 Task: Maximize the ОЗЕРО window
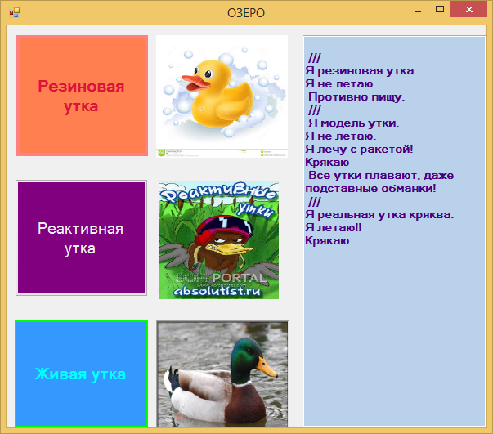tap(441, 11)
